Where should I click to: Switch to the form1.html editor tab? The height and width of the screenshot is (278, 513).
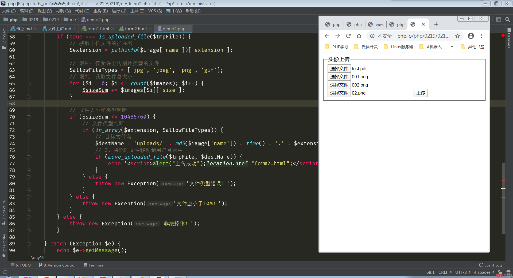click(x=98, y=29)
